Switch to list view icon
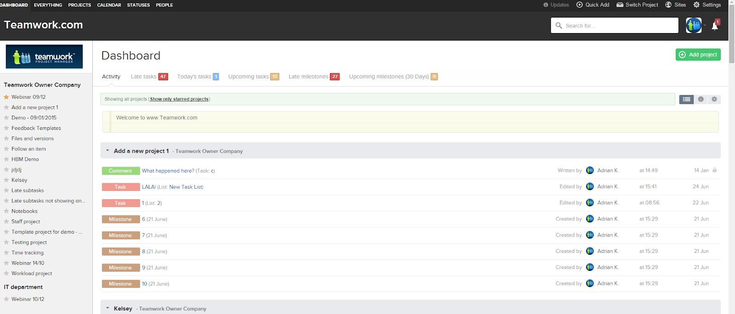 [686, 99]
